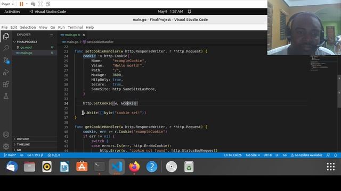Expand the GO section
Viewport: 341px width, 191px height.
coord(19,150)
